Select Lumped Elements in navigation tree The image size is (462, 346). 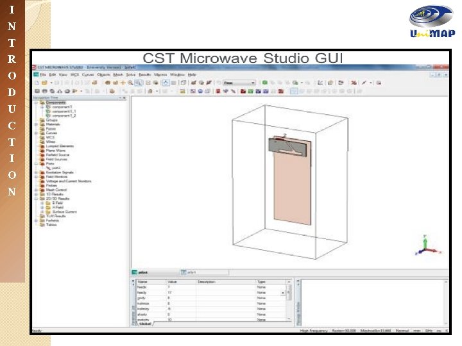click(x=60, y=146)
